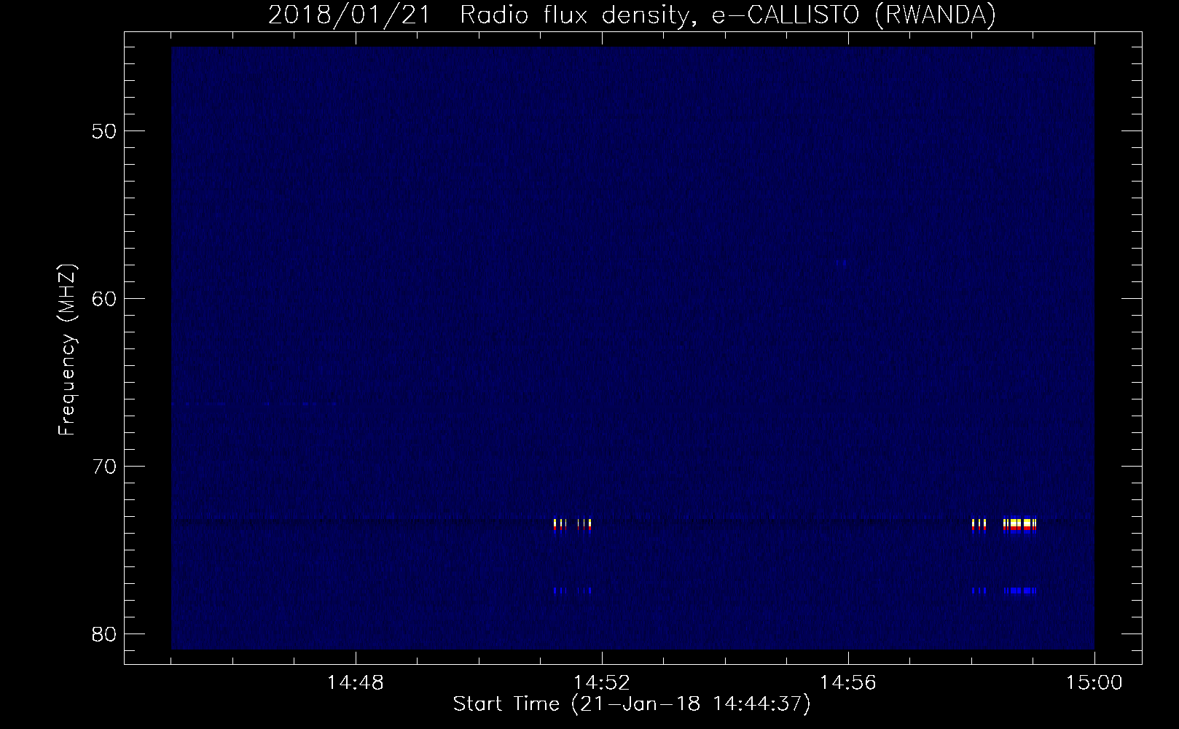Viewport: 1179px width, 729px height.
Task: Click the 15:00 time tick label
Action: (1094, 683)
